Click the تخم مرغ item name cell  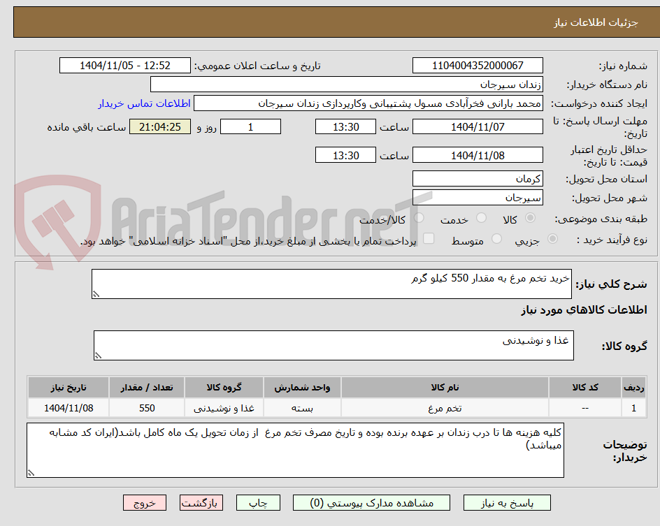click(445, 408)
